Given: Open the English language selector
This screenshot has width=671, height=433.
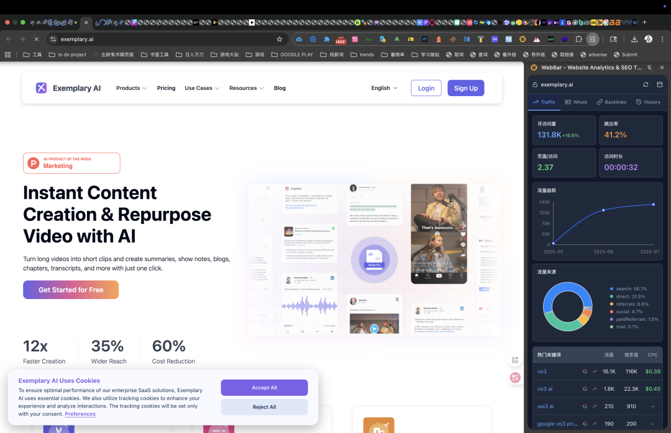Looking at the screenshot, I should [x=385, y=88].
